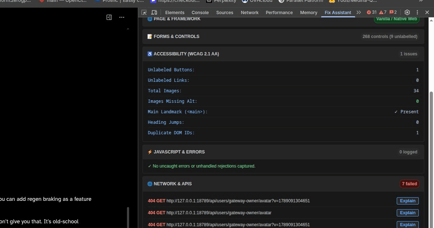Image resolution: width=434 pixels, height=228 pixels.
Task: Toggle the page sidebar panel icon
Action: click(109, 17)
